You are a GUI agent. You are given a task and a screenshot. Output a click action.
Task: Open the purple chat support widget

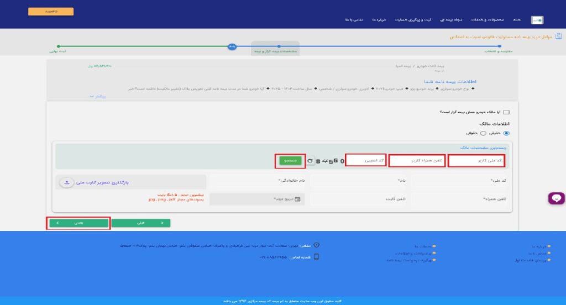[556, 198]
